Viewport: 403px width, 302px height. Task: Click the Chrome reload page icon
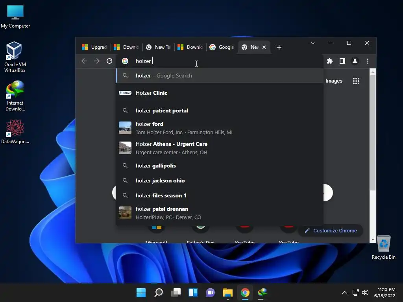click(109, 61)
